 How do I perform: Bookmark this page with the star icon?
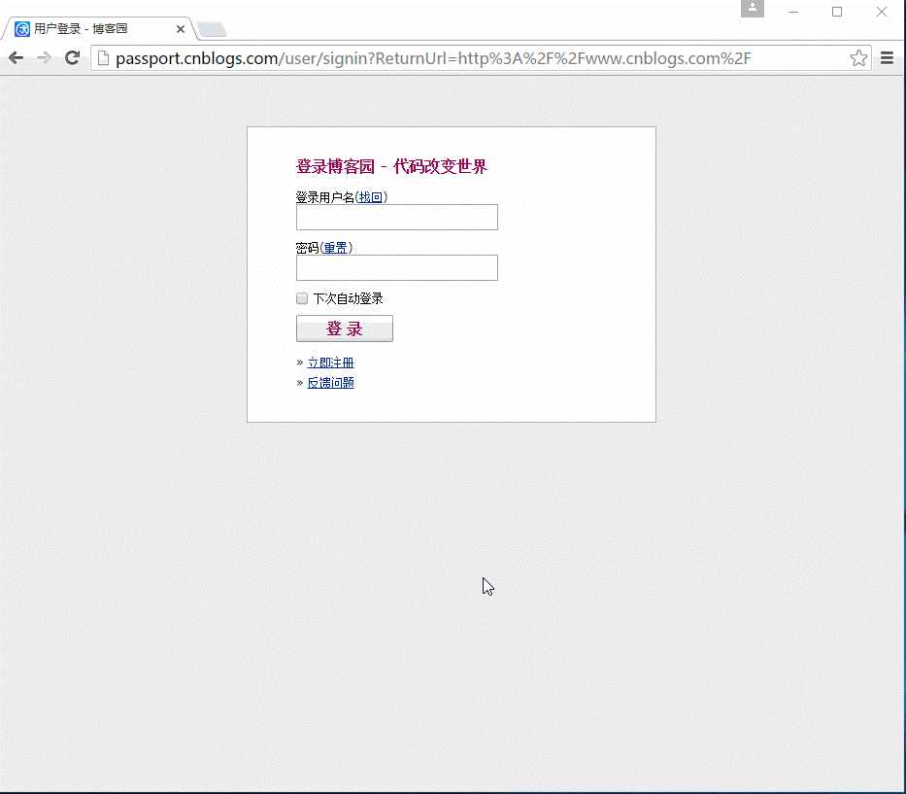(858, 58)
